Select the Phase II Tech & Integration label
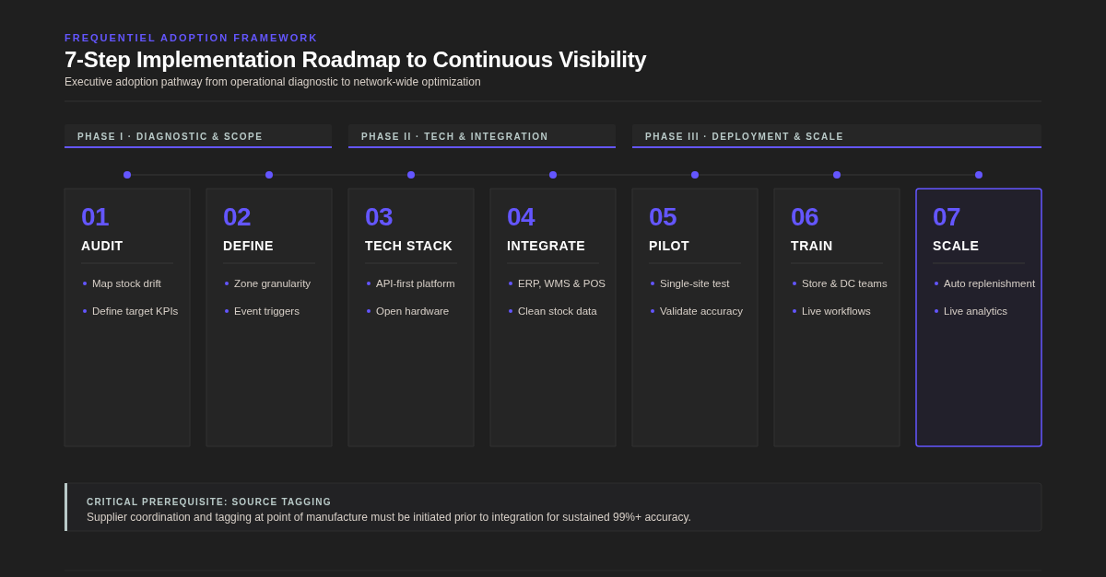1106x577 pixels. (x=454, y=136)
